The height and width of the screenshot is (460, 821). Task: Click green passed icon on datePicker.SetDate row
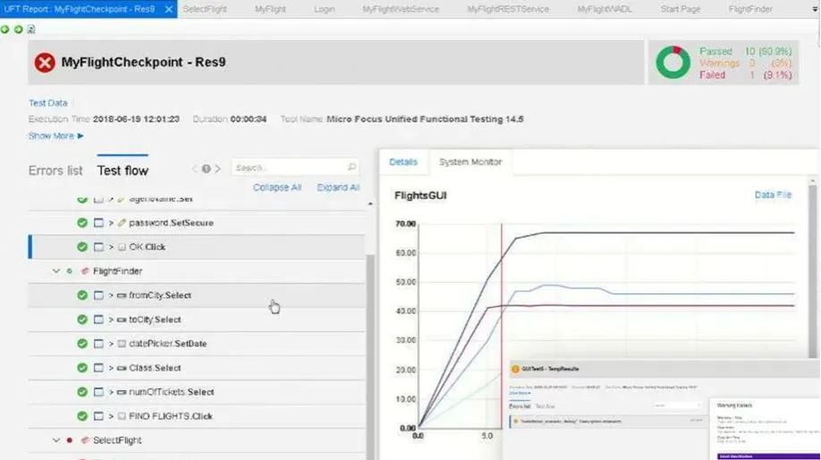[x=82, y=344]
